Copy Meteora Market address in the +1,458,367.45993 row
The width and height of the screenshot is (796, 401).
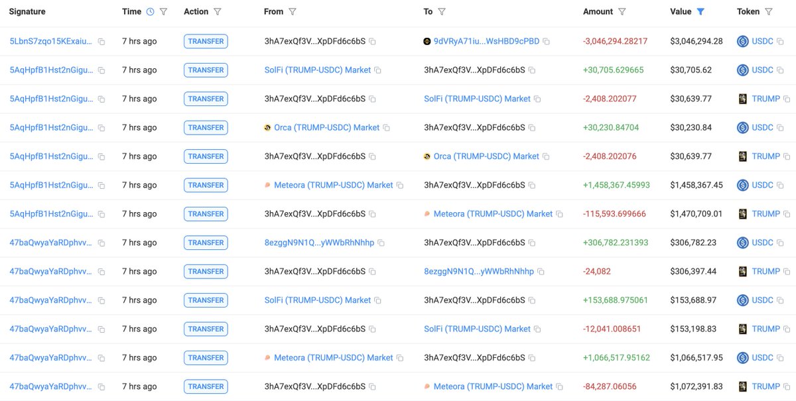coord(399,186)
